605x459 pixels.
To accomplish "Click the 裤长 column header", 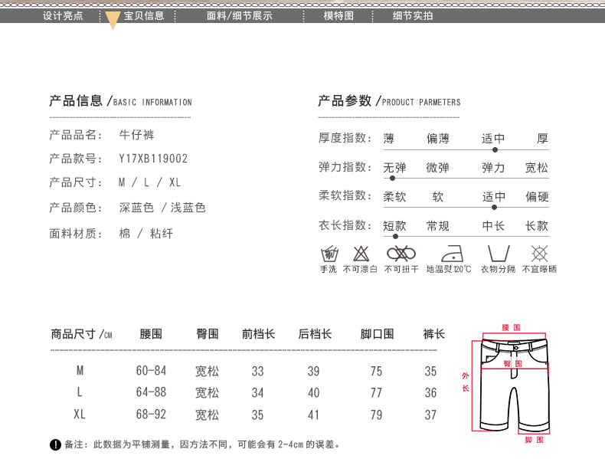I will point(433,334).
